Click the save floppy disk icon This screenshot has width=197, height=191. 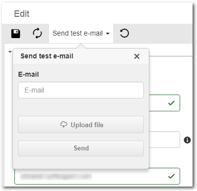click(15, 34)
